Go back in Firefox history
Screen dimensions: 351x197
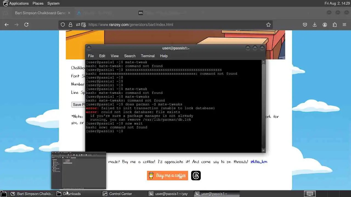[7, 25]
